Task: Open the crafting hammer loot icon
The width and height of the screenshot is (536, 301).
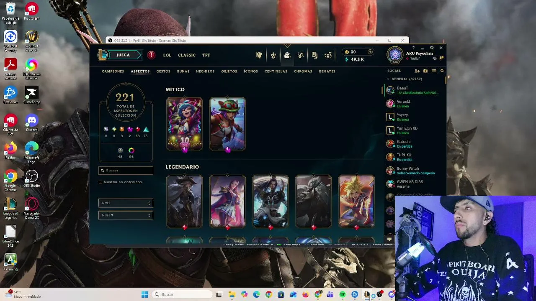Action: [x=301, y=55]
